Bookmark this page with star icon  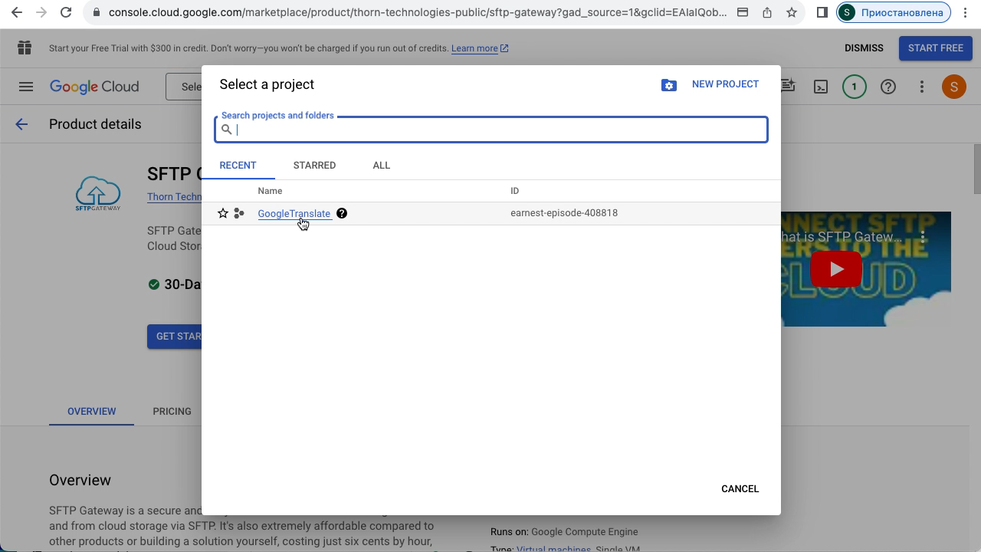(792, 12)
